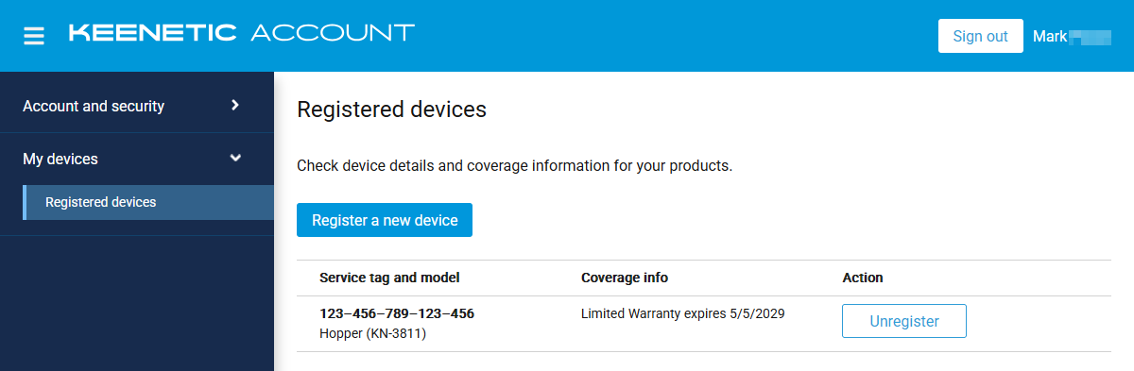The width and height of the screenshot is (1134, 371).
Task: Go to Registered devices sidebar item
Action: click(x=147, y=202)
